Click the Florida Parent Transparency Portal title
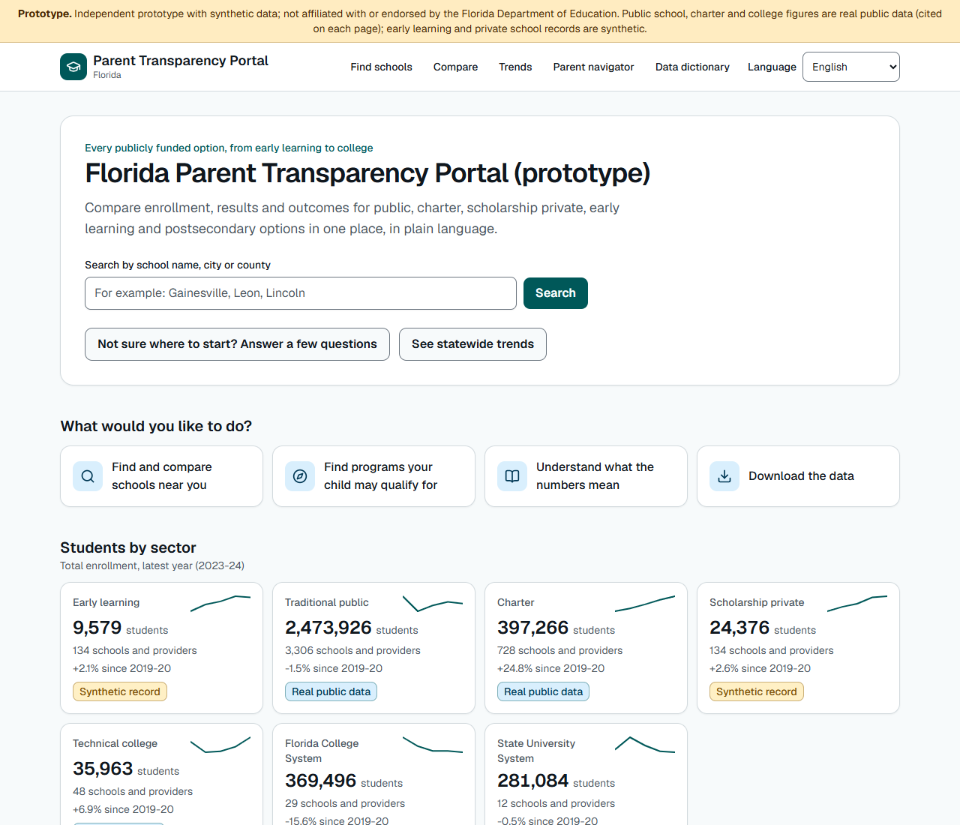 click(x=367, y=173)
